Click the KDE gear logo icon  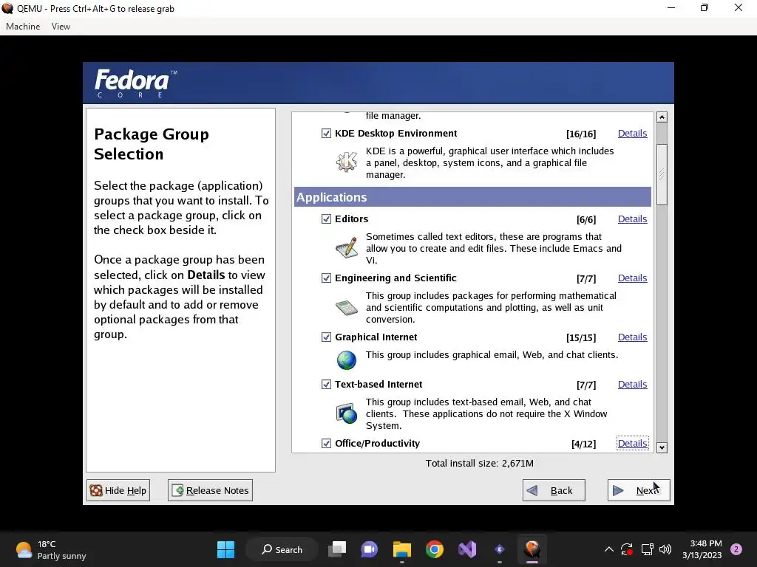[347, 162]
